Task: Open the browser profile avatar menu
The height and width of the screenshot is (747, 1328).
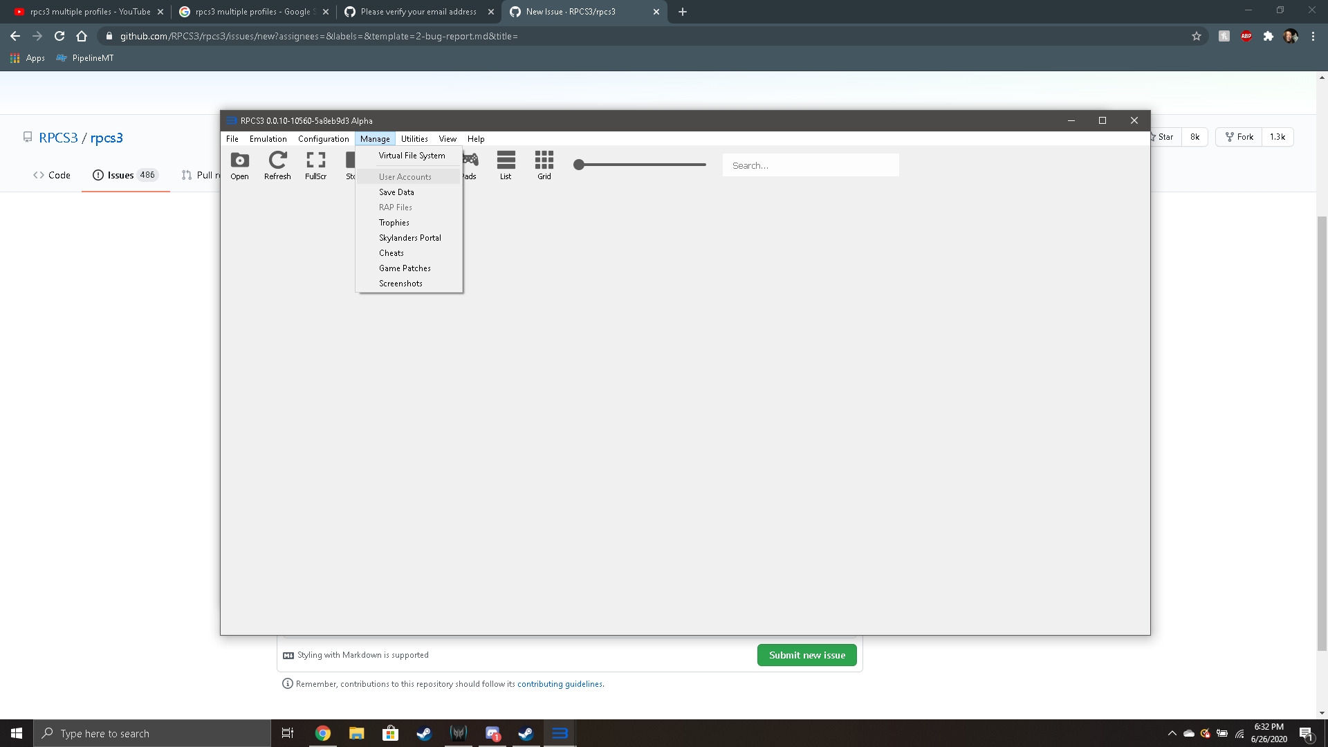Action: 1291,36
